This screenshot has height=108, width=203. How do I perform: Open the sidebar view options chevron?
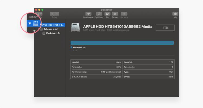pos(41,14)
